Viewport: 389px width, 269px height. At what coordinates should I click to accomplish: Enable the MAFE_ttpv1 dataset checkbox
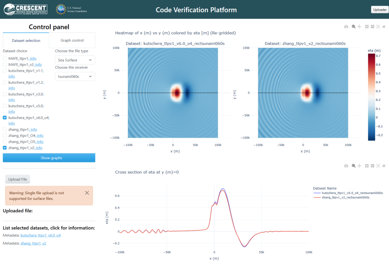coord(5,58)
